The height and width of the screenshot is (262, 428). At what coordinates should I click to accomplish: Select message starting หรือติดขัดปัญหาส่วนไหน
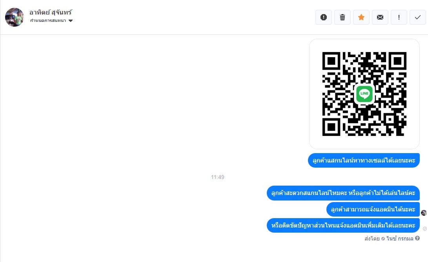[x=343, y=226]
